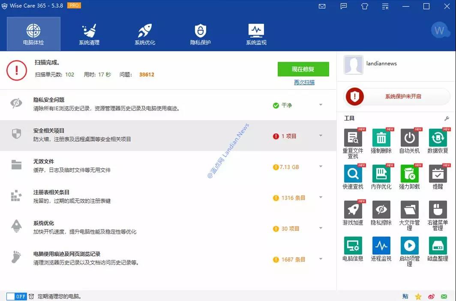This screenshot has width=456, height=301.
Task: Expand the 安全相关项目 row dropdown arrow
Action: click(321, 136)
